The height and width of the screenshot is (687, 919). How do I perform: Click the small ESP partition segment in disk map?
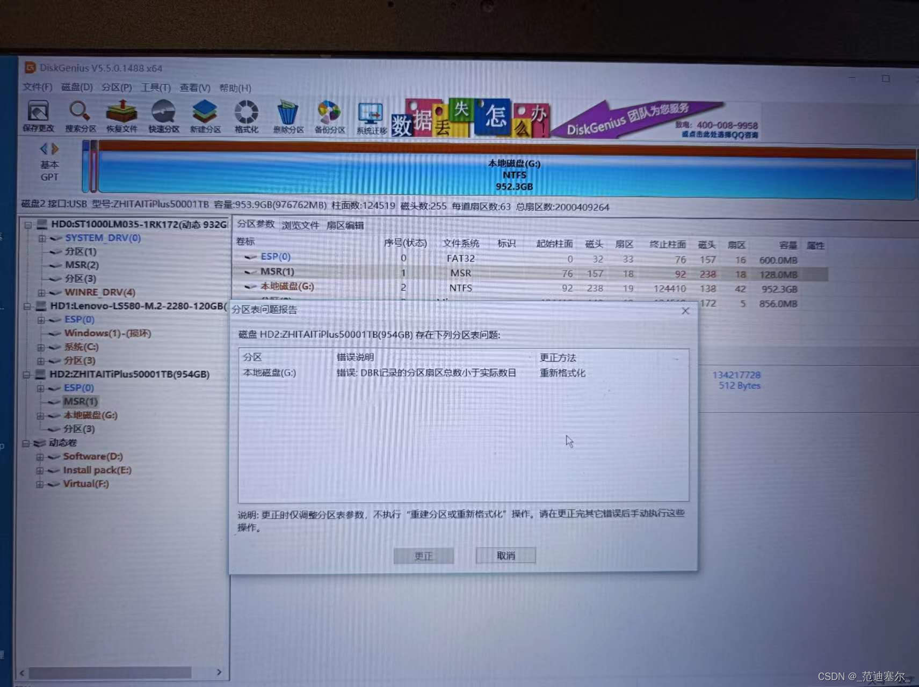point(85,167)
